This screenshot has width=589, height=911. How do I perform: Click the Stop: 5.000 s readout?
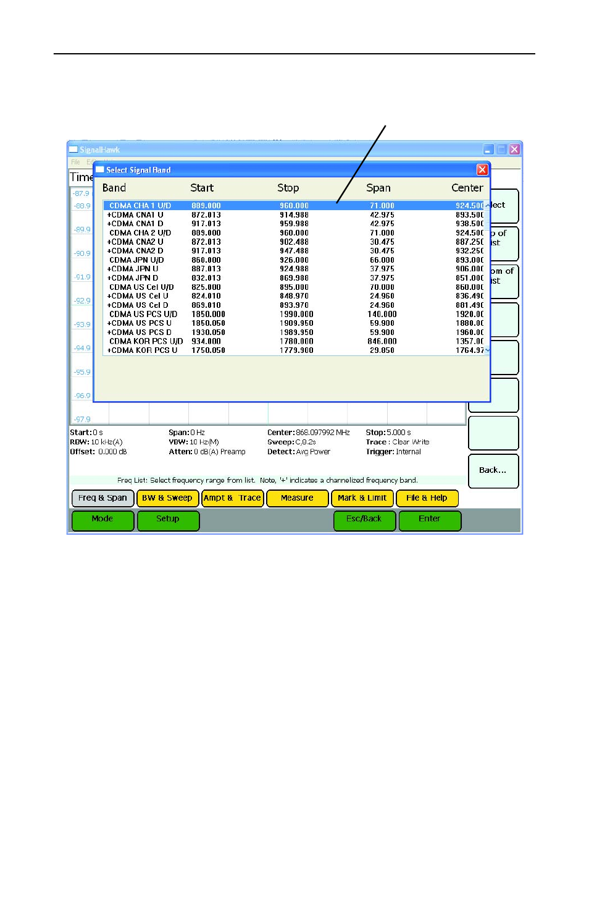(388, 433)
